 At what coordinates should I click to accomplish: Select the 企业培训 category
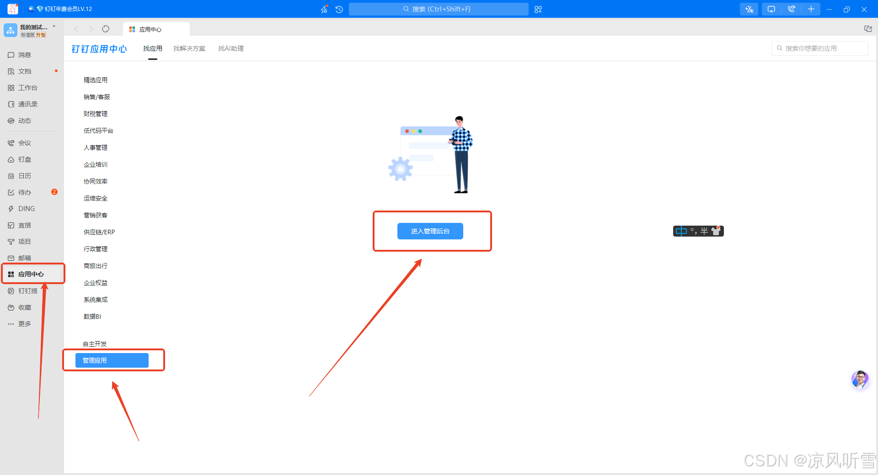pos(96,164)
